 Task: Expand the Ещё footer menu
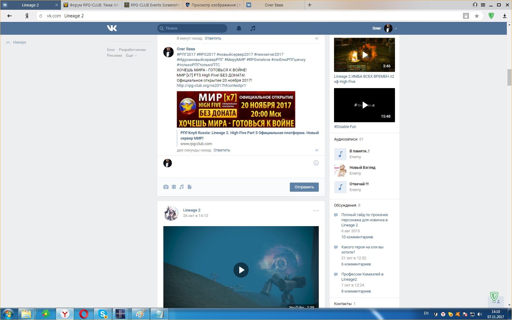(131, 55)
